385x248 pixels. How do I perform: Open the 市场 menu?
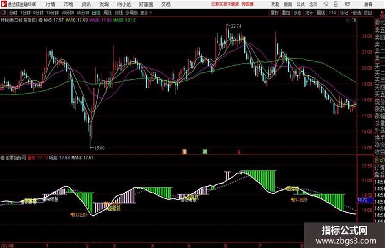[x=68, y=4]
